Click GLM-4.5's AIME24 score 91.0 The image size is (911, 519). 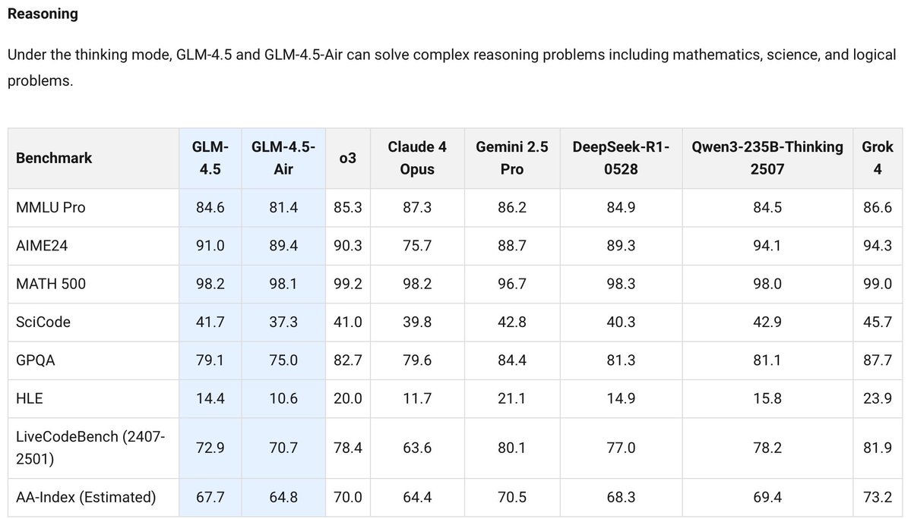coord(210,246)
